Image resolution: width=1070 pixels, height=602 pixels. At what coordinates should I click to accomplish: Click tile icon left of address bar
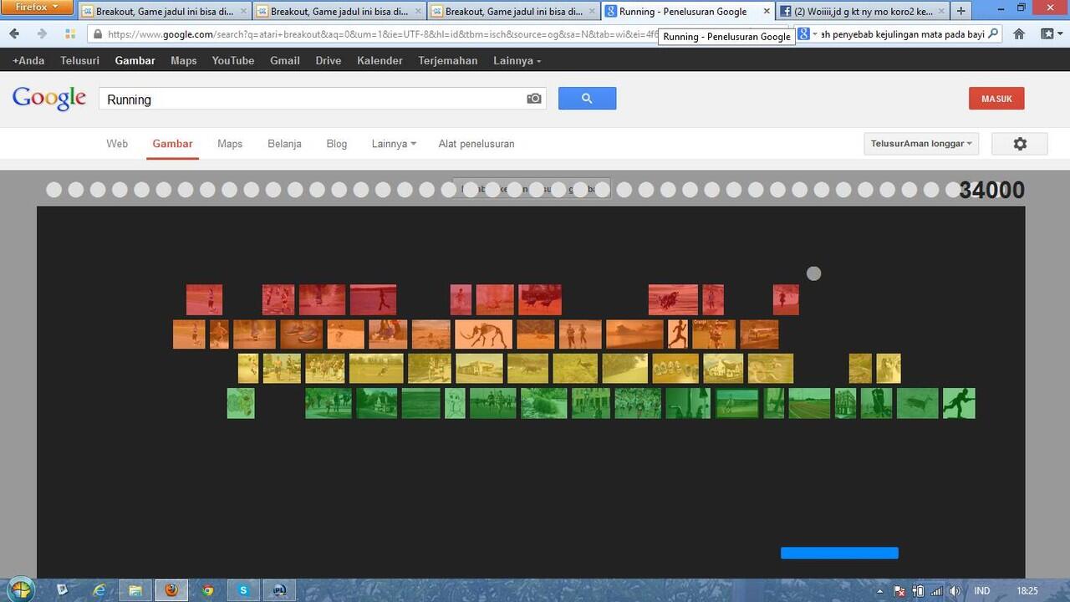click(x=70, y=34)
